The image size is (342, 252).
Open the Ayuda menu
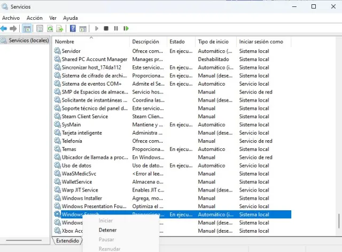[71, 18]
